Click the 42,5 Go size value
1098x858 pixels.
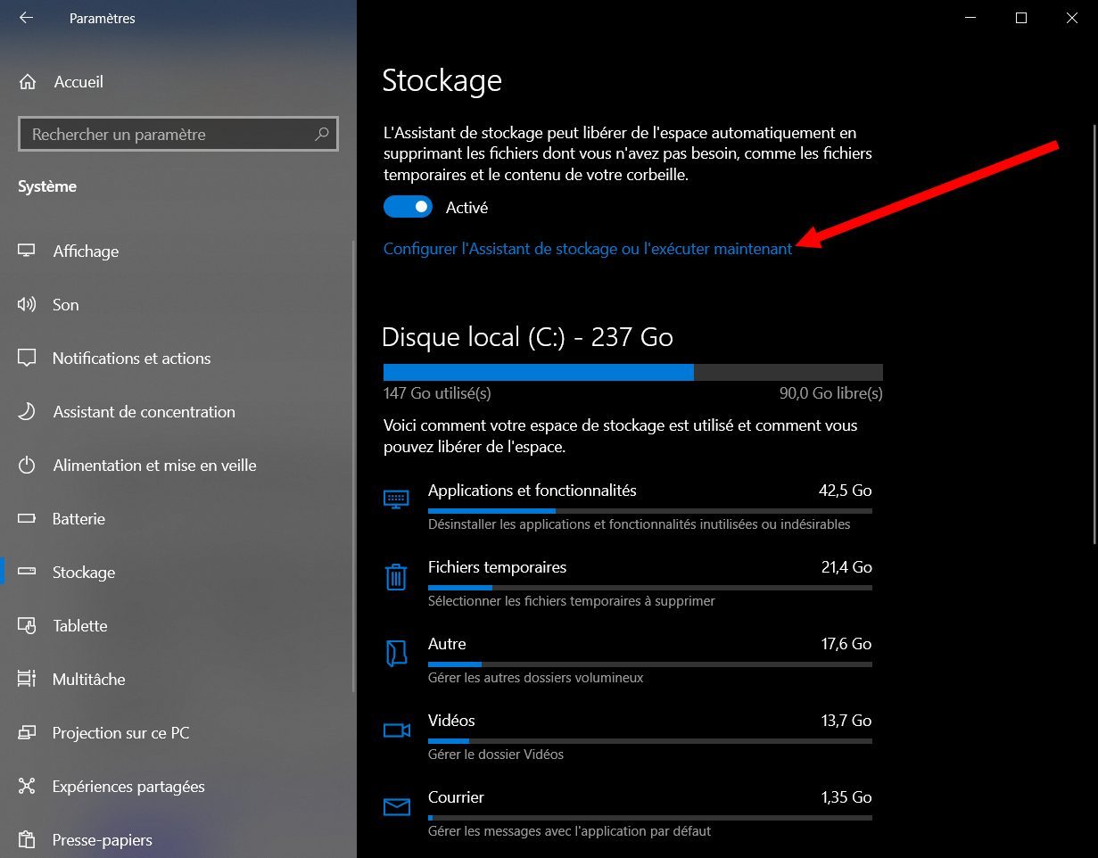click(x=846, y=491)
